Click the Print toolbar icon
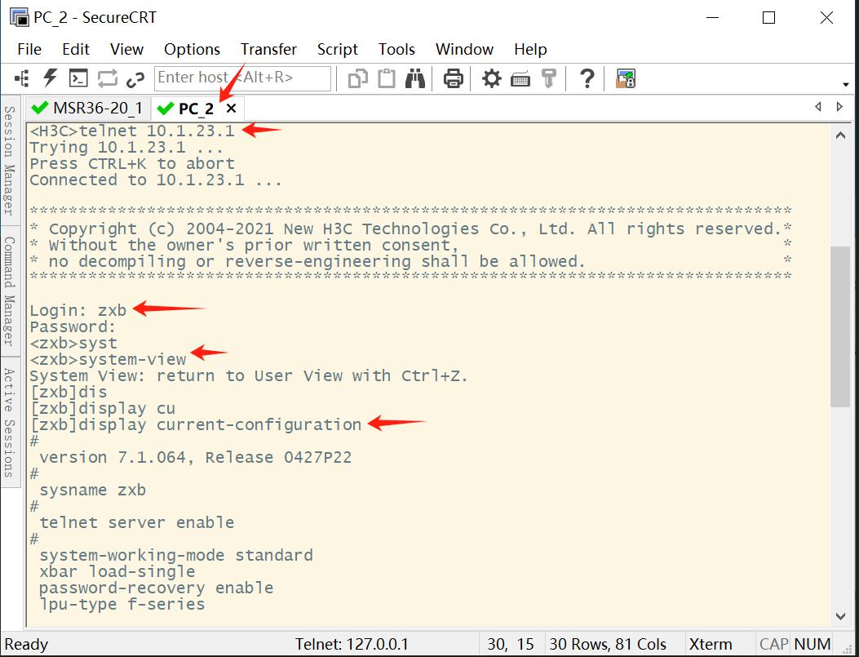The image size is (859, 657). tap(453, 78)
